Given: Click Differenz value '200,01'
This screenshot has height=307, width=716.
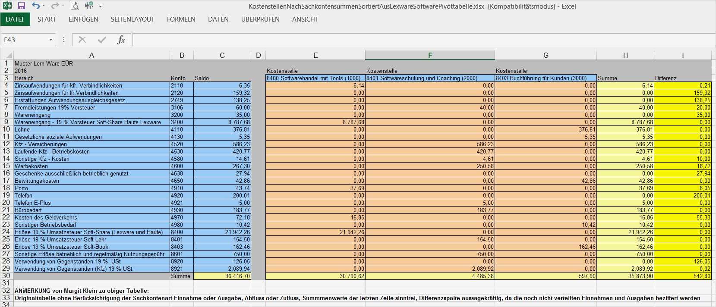Looking at the screenshot, I should click(x=683, y=195).
